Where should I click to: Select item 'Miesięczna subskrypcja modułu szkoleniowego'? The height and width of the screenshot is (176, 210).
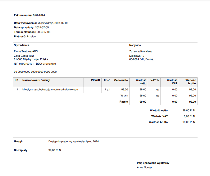(50, 90)
